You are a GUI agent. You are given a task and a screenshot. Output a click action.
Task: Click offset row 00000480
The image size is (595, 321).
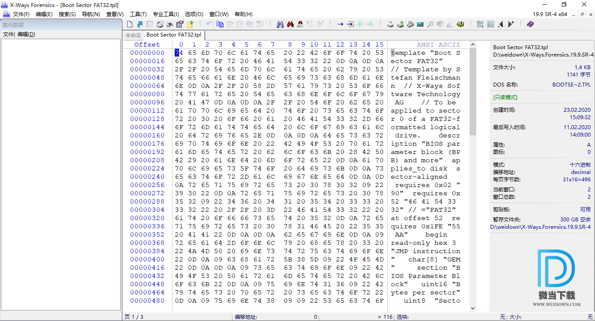pos(147,301)
